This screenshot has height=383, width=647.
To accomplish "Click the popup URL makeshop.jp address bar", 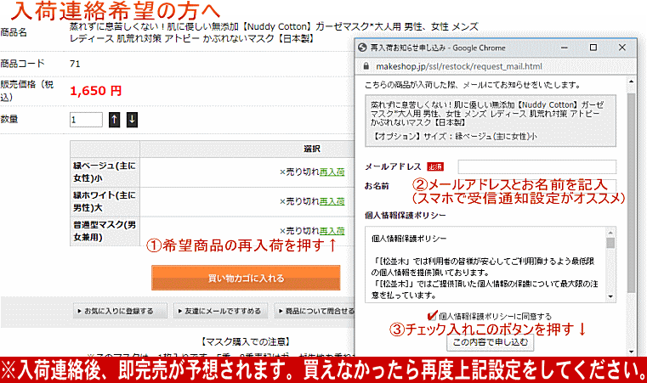I will point(493,65).
